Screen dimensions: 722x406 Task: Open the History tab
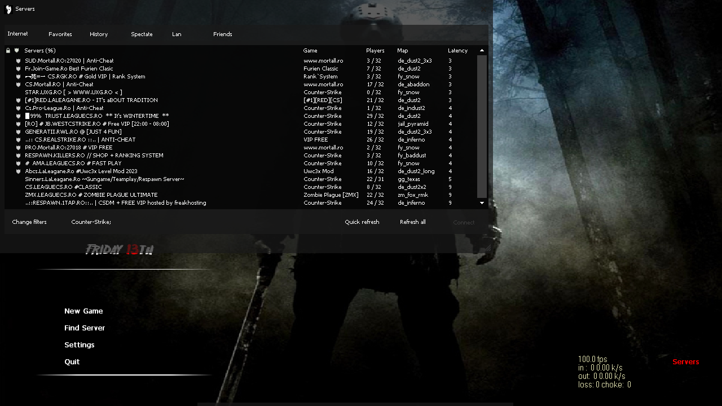[99, 34]
